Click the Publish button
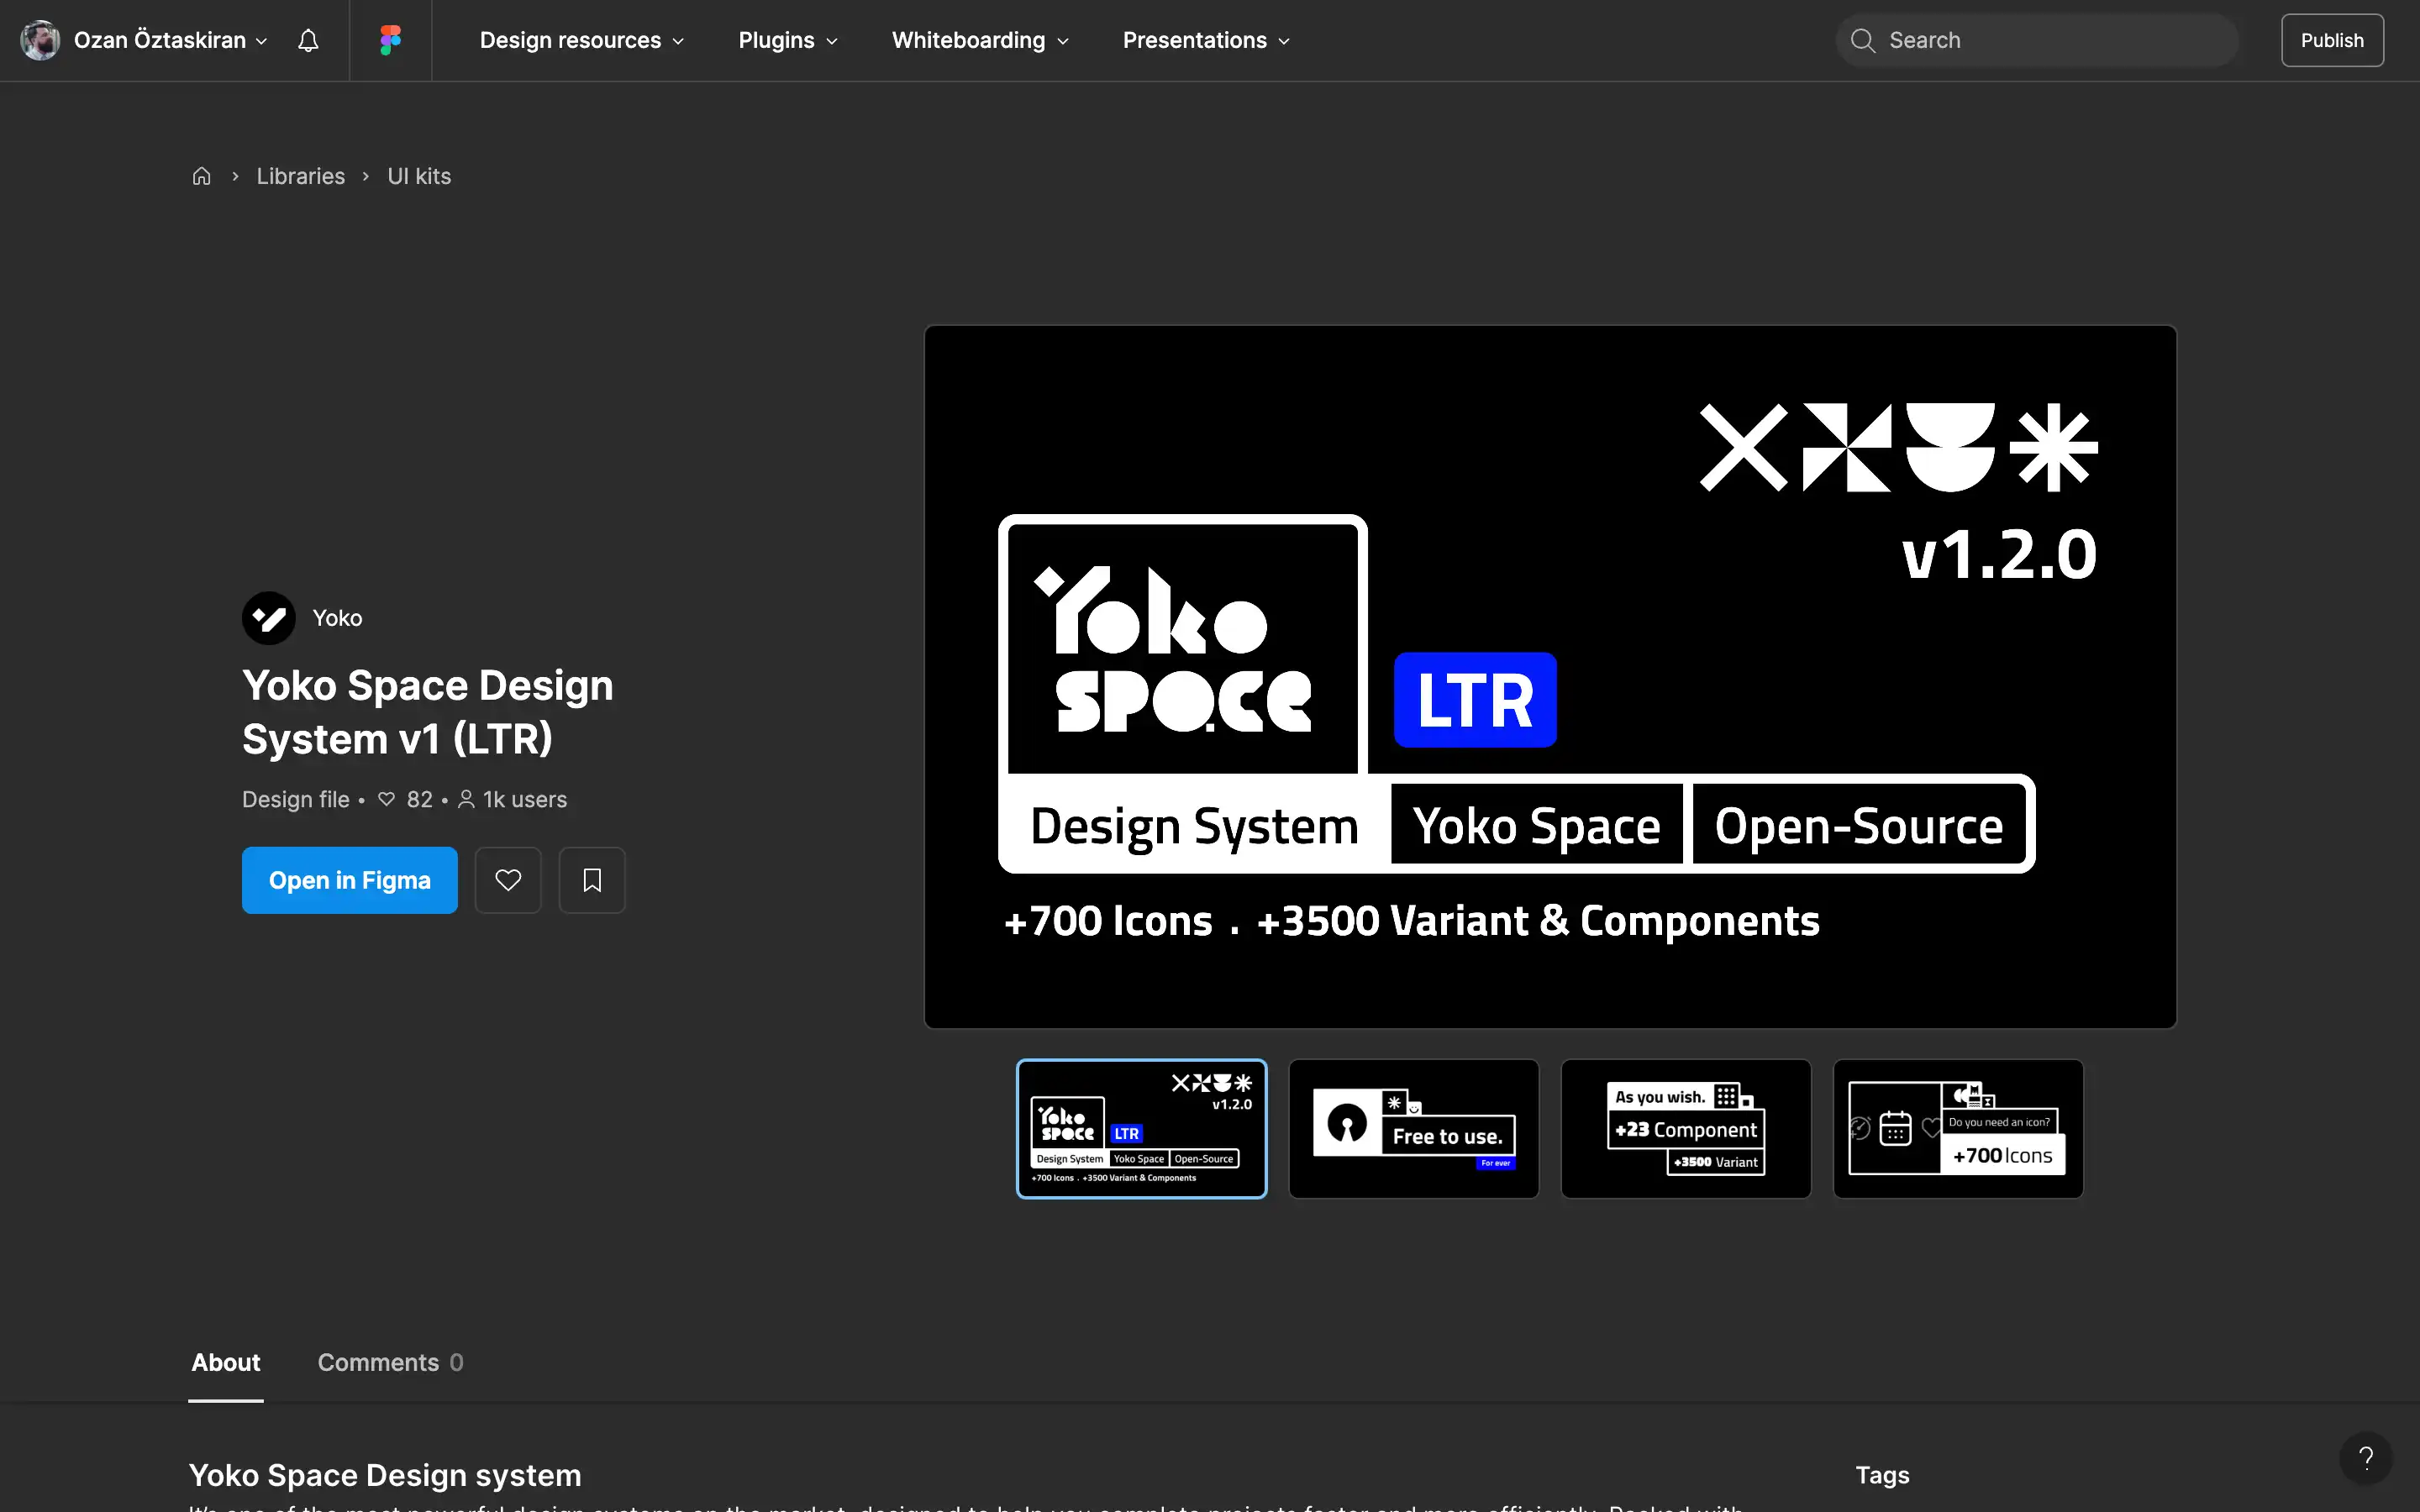The height and width of the screenshot is (1512, 2420). (x=2332, y=40)
